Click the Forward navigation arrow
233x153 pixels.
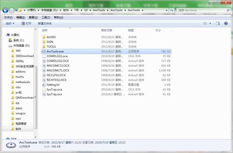[12, 10]
